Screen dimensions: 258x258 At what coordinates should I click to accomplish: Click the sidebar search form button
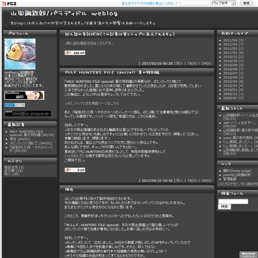tap(224, 206)
